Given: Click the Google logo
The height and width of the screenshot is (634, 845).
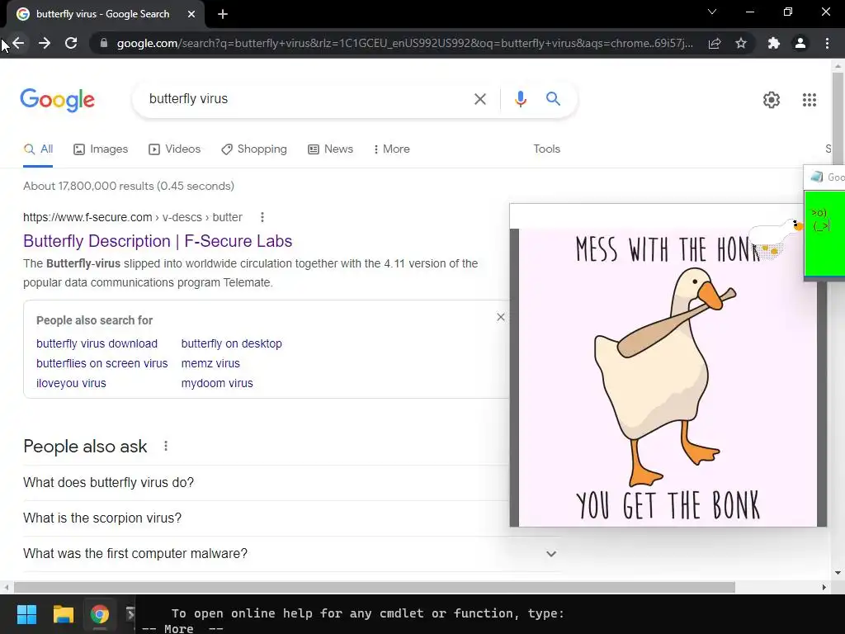Looking at the screenshot, I should coord(57,100).
